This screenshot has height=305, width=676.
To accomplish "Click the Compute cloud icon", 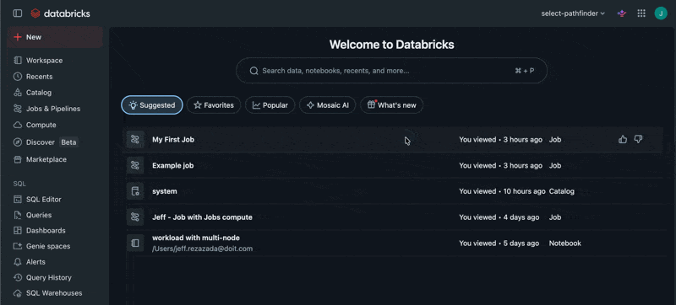I will pyautogui.click(x=18, y=125).
